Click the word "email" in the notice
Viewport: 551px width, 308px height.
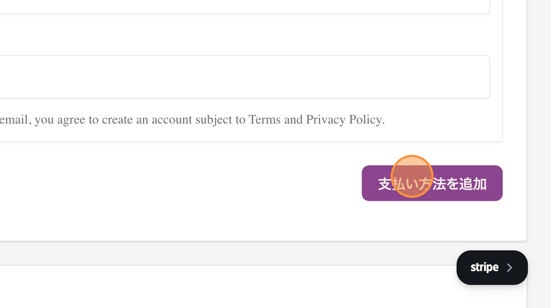[x=14, y=120]
